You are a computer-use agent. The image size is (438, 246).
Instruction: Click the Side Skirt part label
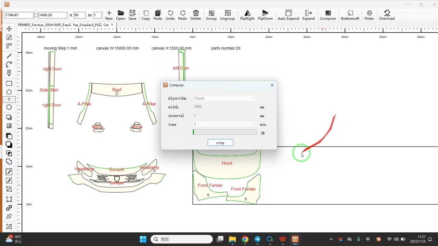(49, 90)
